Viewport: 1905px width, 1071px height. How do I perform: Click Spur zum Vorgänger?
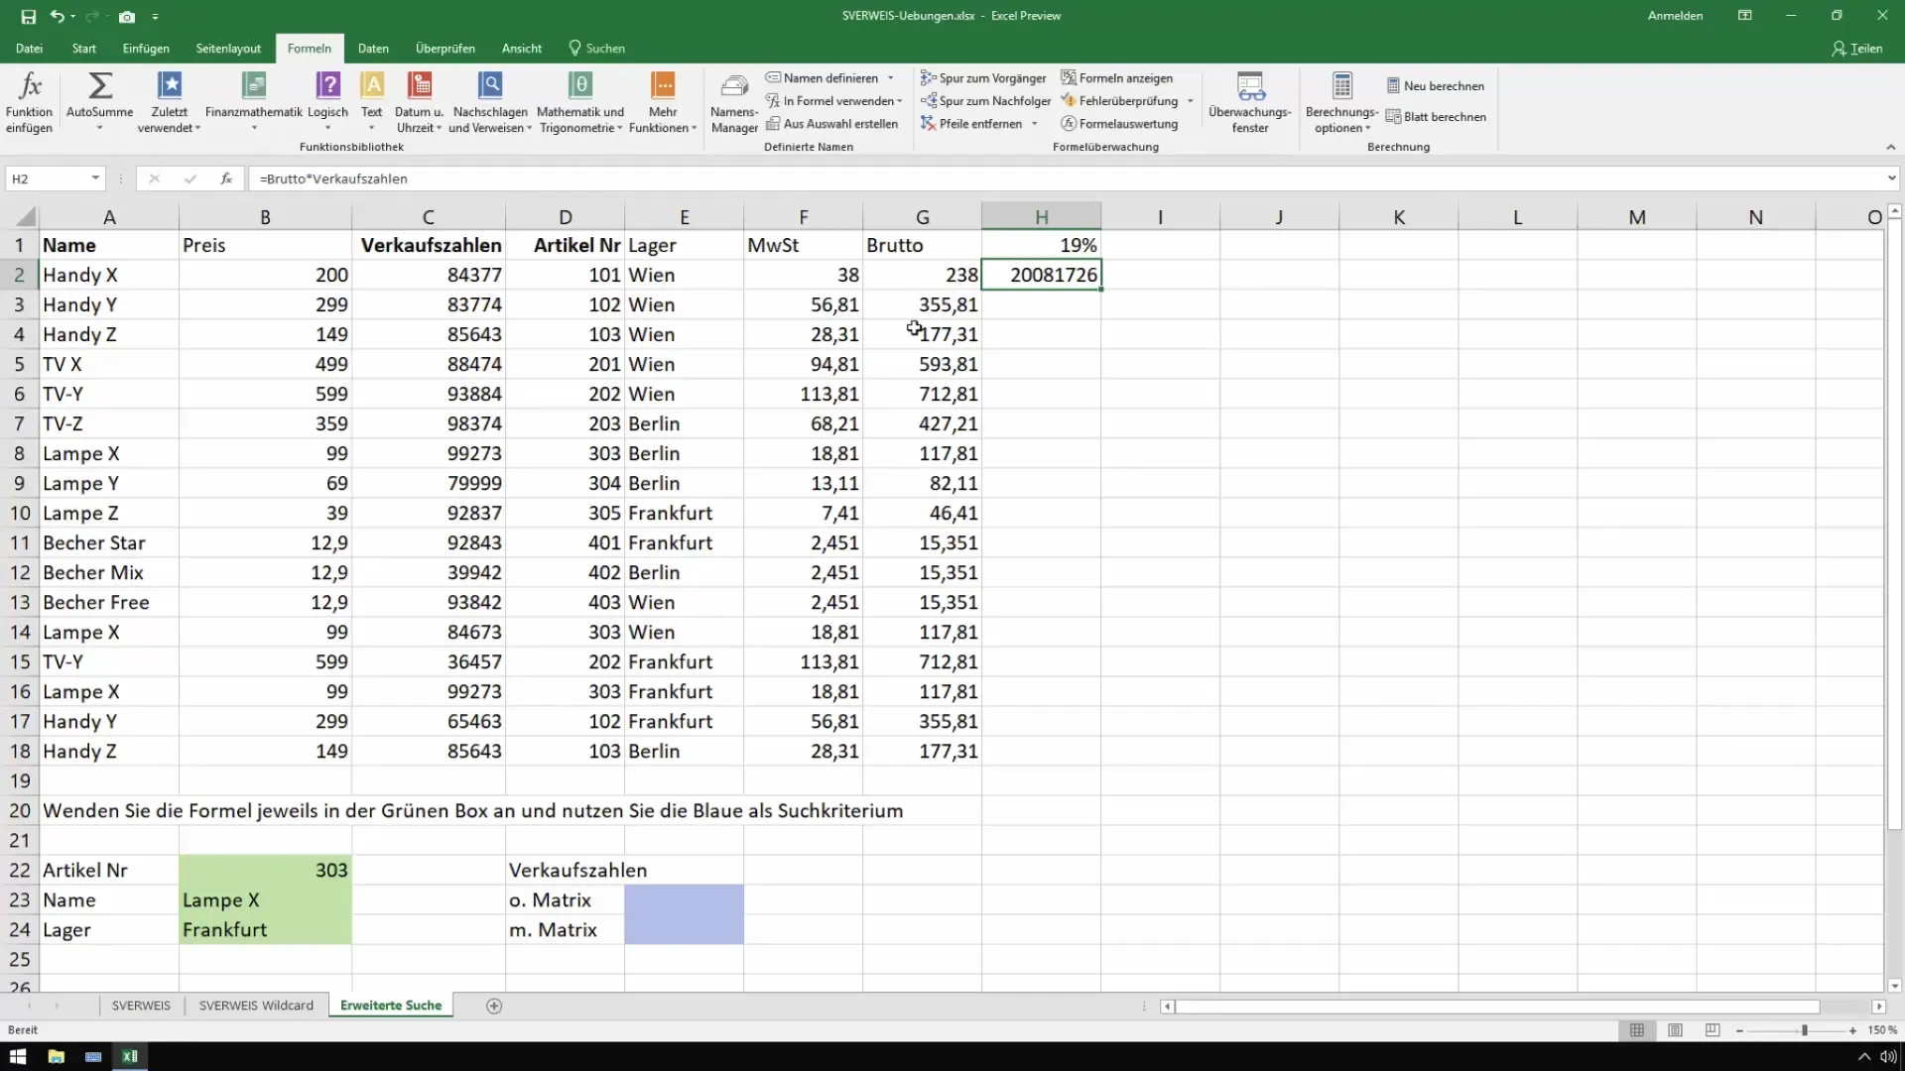pyautogui.click(x=983, y=78)
